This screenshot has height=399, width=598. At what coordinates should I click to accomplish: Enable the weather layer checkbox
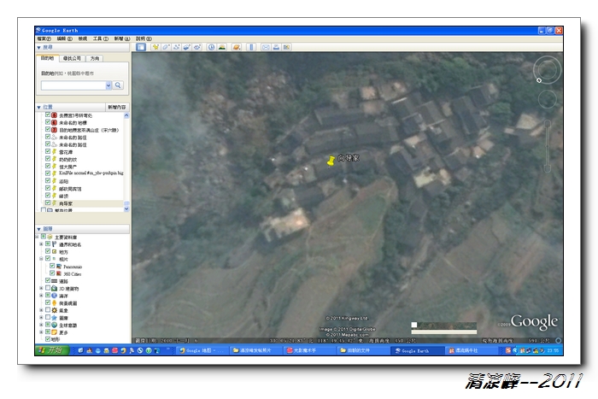[48, 310]
